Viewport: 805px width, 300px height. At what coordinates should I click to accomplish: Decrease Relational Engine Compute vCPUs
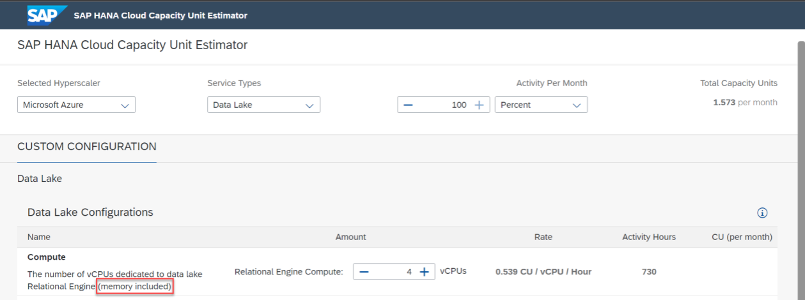point(364,271)
